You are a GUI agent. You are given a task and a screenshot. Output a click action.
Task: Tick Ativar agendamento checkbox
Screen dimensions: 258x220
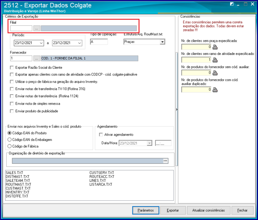click(x=101, y=135)
